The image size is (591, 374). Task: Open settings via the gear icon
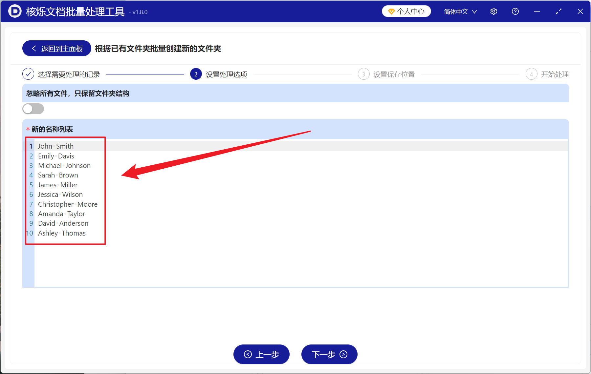493,11
